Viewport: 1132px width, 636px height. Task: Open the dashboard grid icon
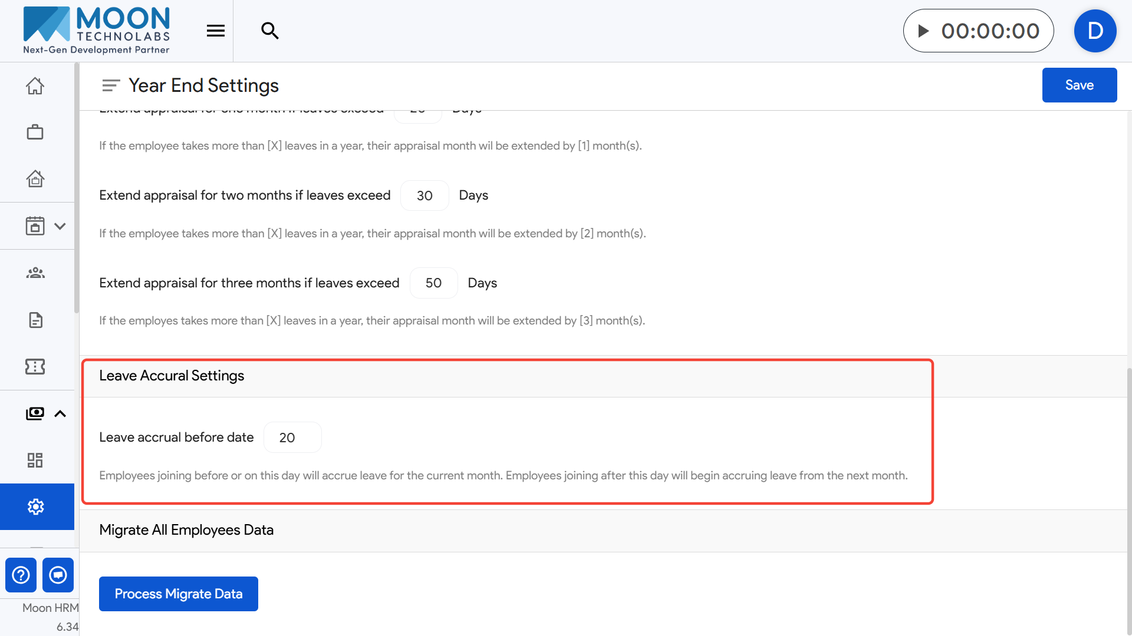click(35, 460)
